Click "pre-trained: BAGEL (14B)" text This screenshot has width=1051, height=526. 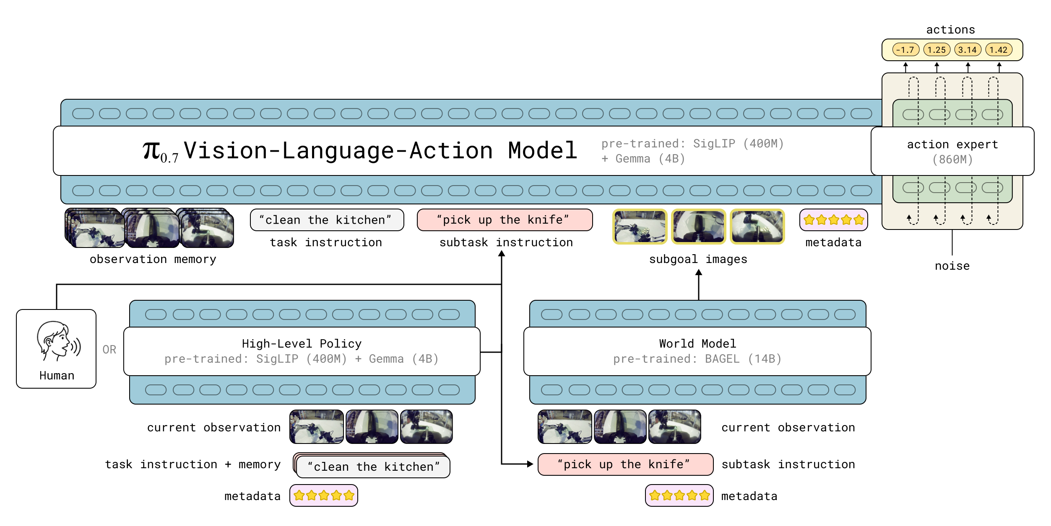pyautogui.click(x=697, y=359)
